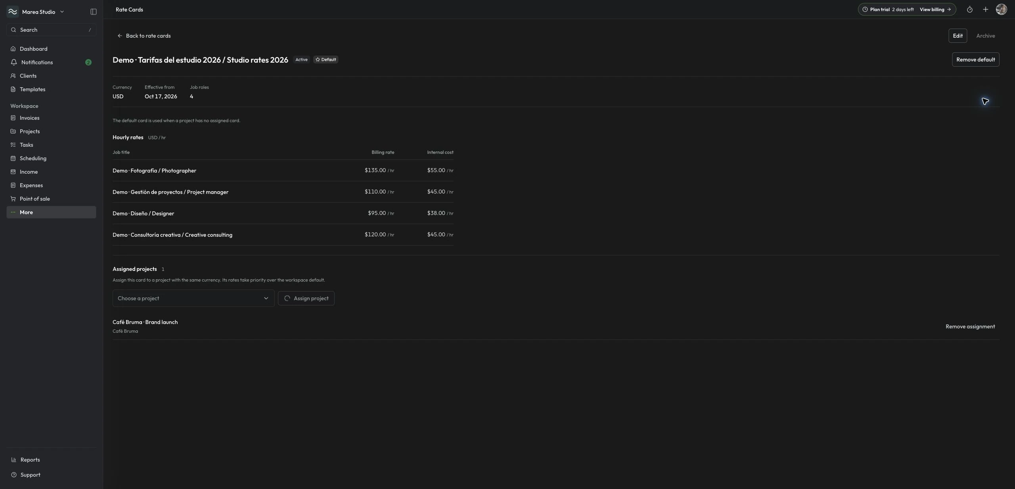This screenshot has width=1015, height=489.
Task: Open the Choose a project dropdown
Action: (x=193, y=298)
